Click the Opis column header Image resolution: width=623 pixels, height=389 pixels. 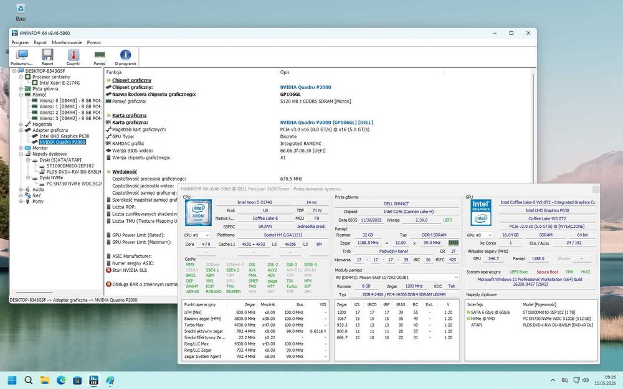coord(285,72)
